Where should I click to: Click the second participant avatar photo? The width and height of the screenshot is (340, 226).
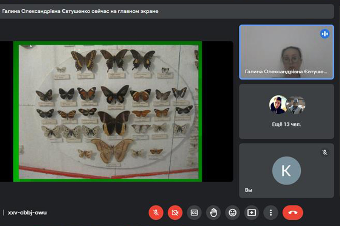coord(296,105)
